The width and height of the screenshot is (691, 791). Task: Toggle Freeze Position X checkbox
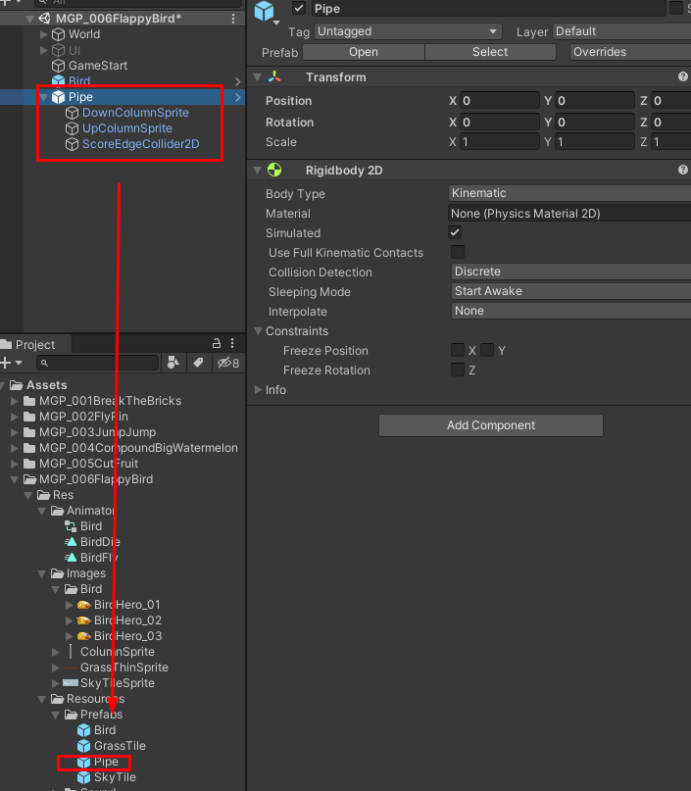(458, 350)
